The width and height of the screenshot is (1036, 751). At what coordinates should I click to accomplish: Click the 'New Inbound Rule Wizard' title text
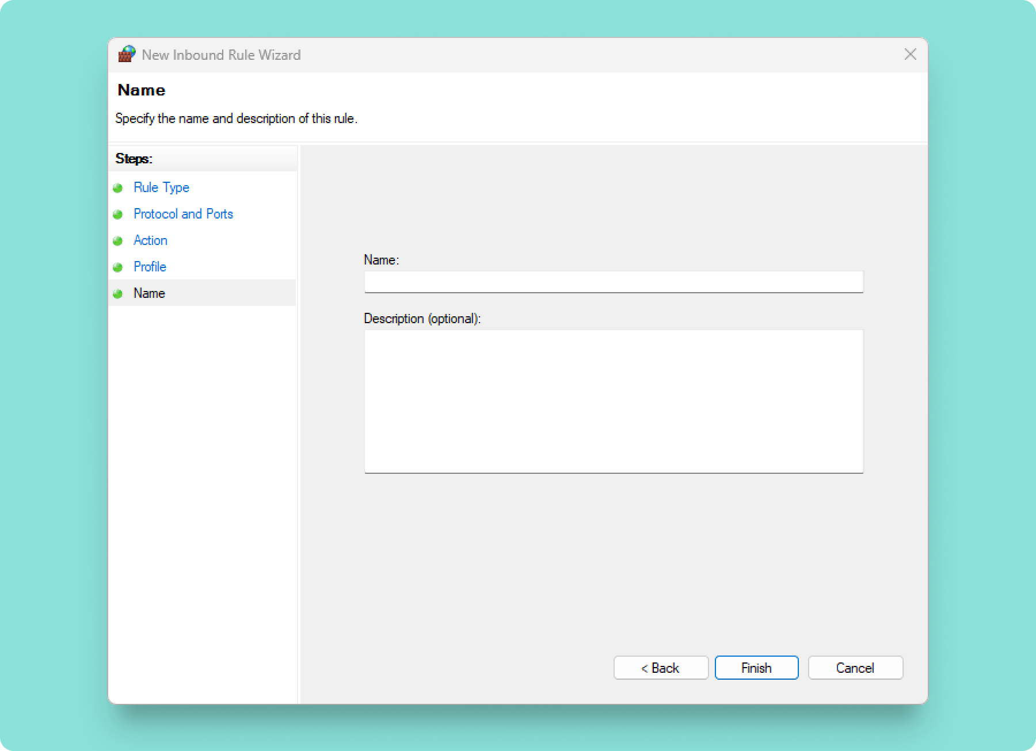221,55
